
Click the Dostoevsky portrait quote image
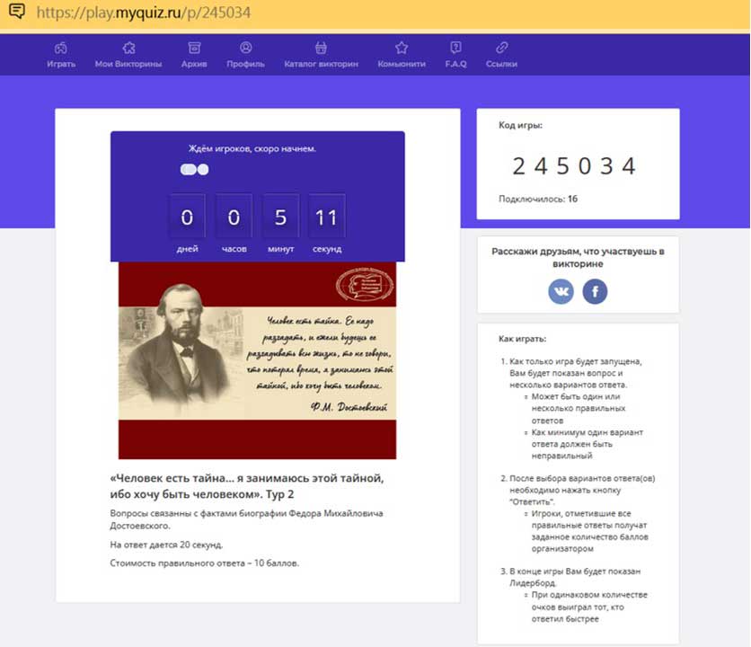pos(257,360)
